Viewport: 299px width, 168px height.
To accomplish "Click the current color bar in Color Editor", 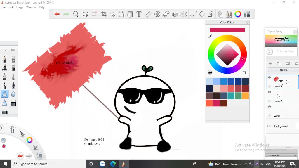I will click(x=227, y=30).
